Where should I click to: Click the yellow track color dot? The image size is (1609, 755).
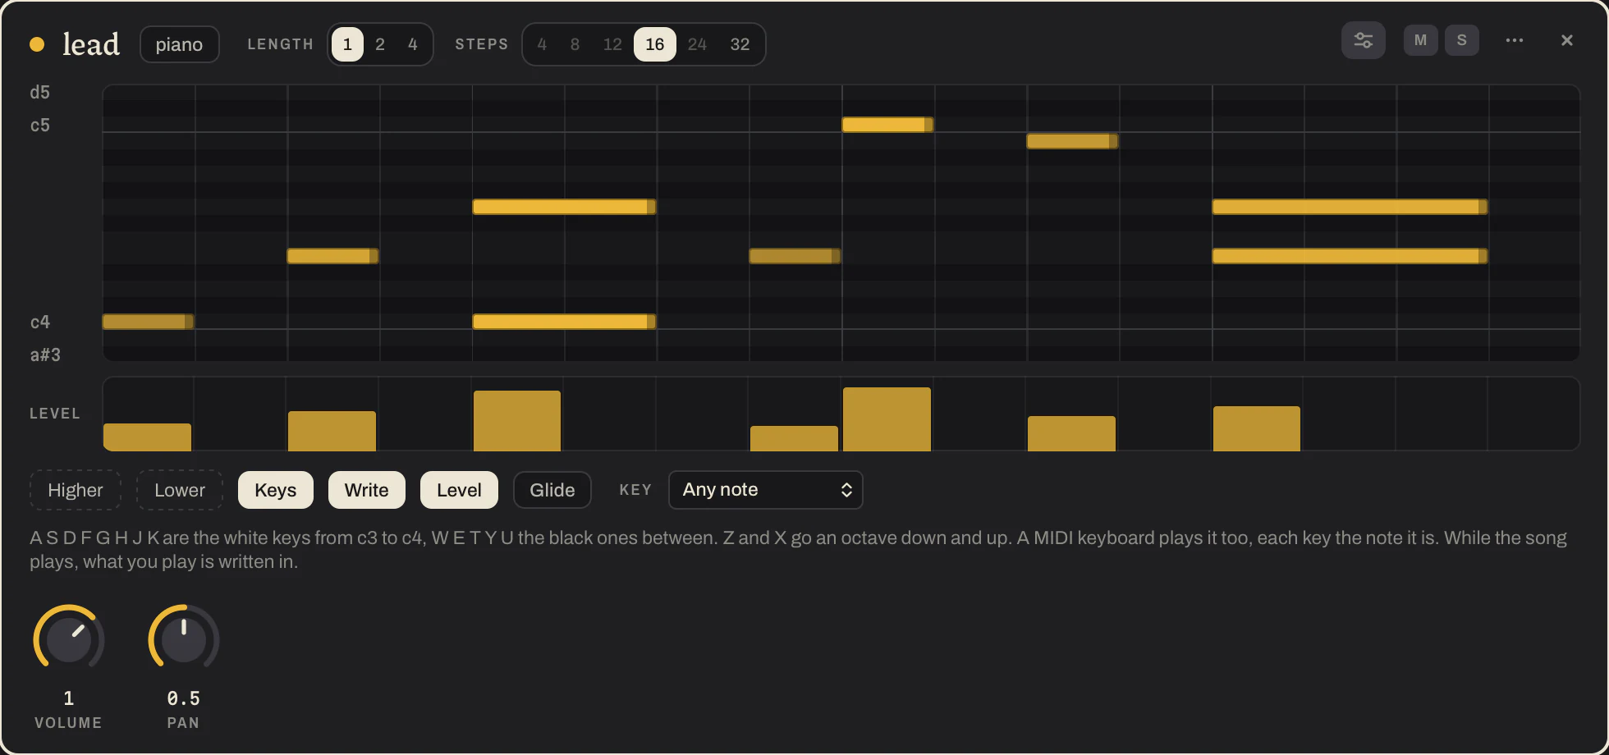[37, 44]
